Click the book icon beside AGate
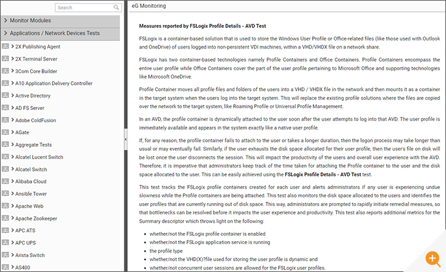This screenshot has width=446, height=272. [x=5, y=132]
